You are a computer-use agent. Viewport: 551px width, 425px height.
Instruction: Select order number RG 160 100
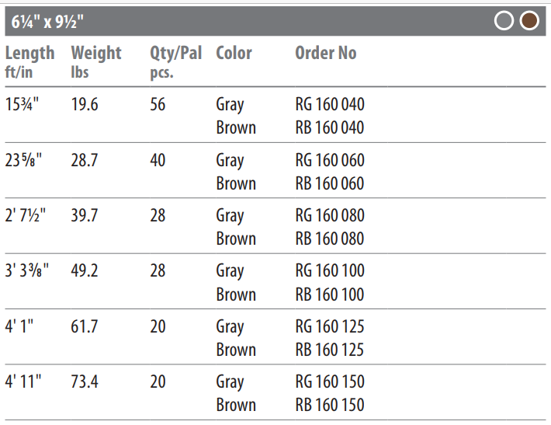click(x=330, y=271)
